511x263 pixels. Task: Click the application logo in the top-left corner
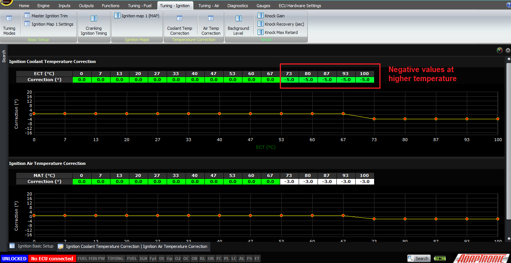6,2
